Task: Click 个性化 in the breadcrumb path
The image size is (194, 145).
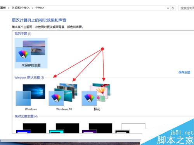Action: click(40, 8)
